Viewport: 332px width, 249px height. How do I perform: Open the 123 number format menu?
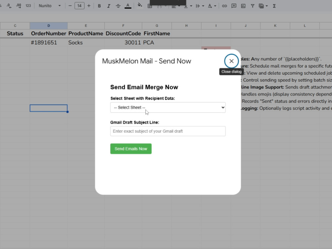tap(28, 6)
